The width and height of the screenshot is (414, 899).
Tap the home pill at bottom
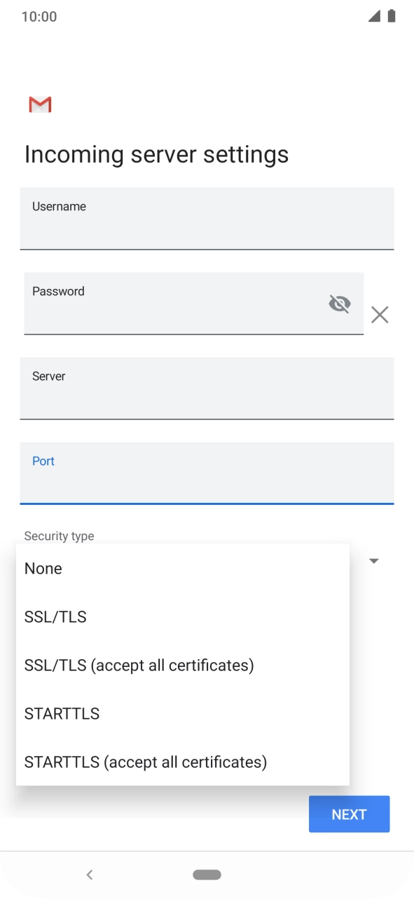[x=207, y=874]
